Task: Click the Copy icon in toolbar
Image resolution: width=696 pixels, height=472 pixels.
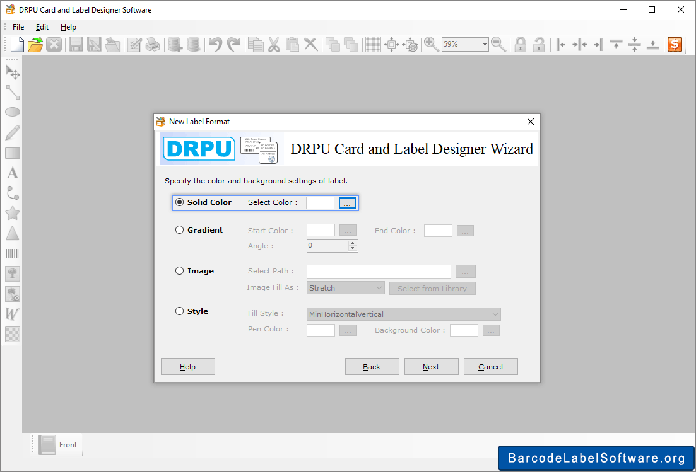Action: click(x=255, y=44)
